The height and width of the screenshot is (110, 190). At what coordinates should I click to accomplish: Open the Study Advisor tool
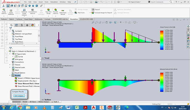(x=4, y=11)
